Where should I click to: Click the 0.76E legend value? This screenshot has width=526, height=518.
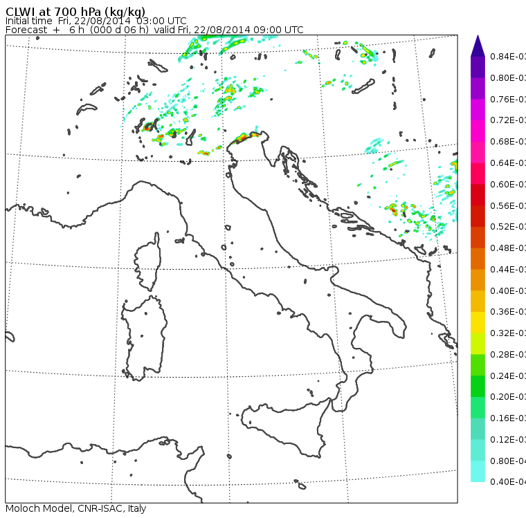point(508,99)
